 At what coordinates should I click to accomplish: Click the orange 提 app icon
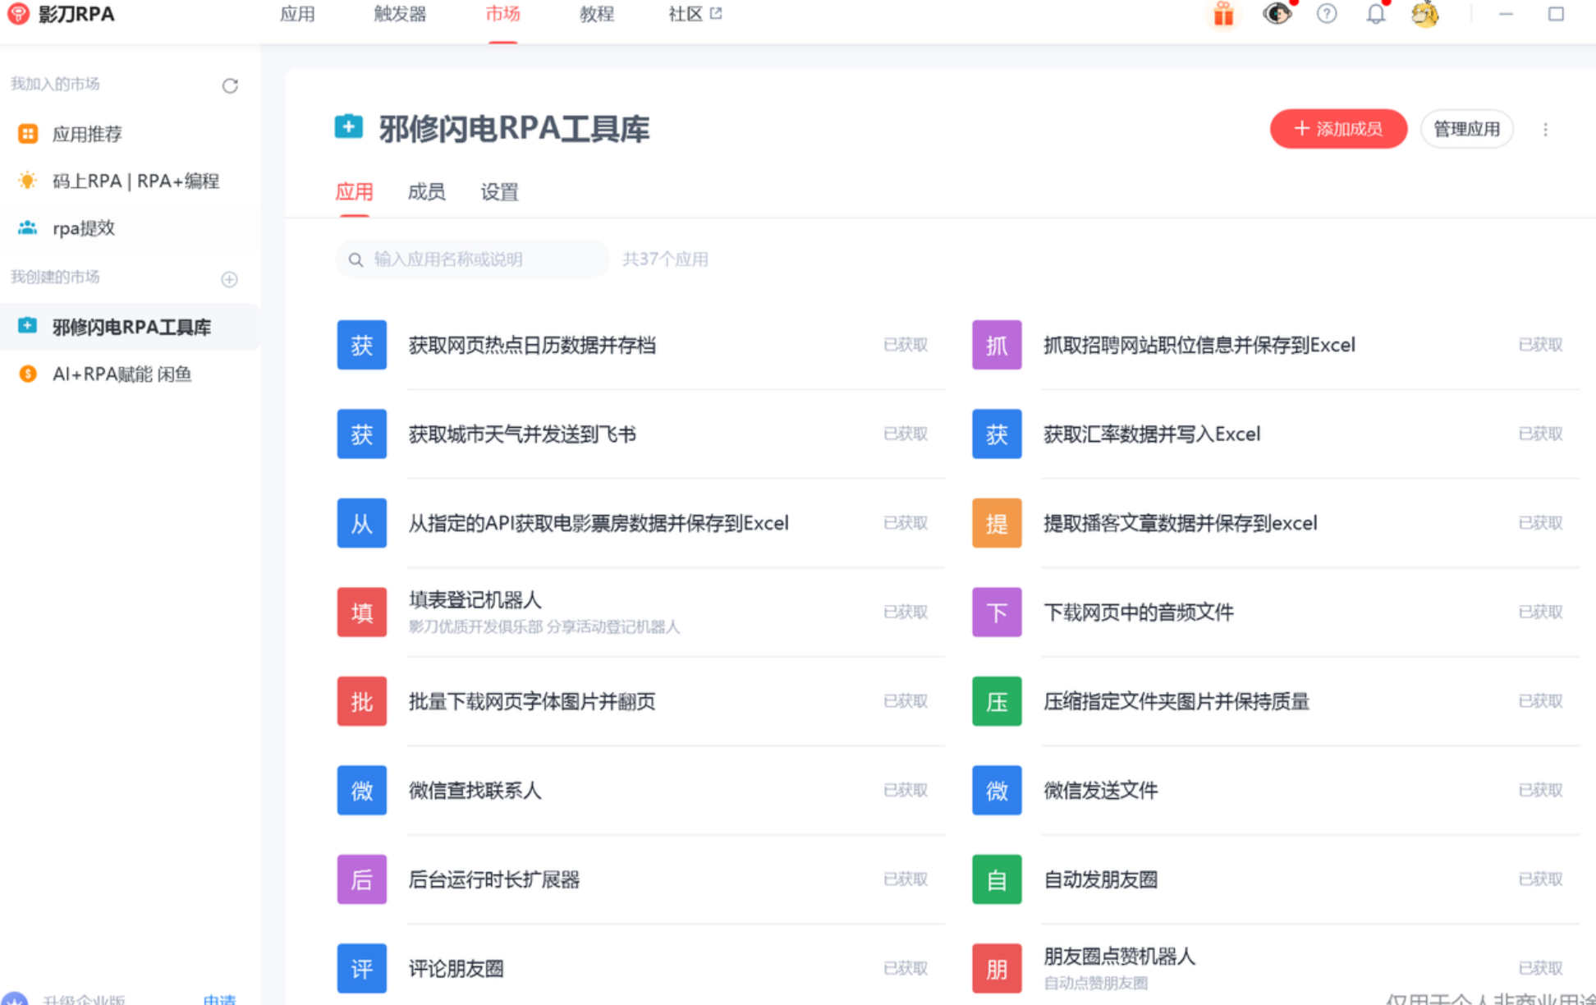(x=997, y=523)
